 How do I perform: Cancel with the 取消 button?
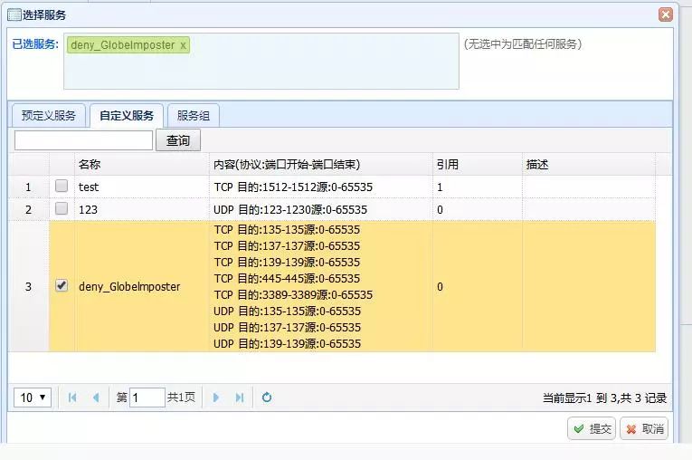tap(644, 429)
